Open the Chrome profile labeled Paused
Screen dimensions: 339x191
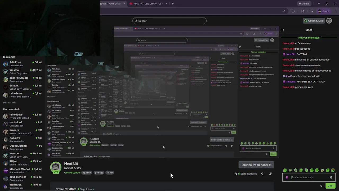(x=324, y=11)
